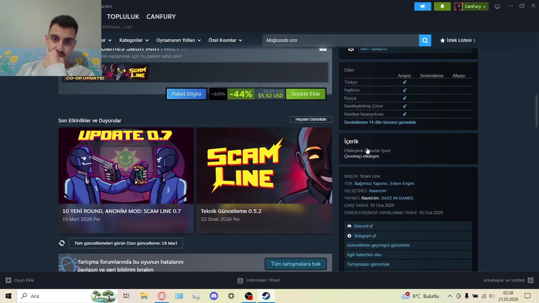This screenshot has height=303, width=539.
Task: Open the TOPLULUK tab
Action: 123,16
